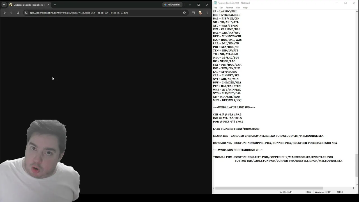Click the line 'BUF = CHI/DEN/MIA'
The image size is (359, 202).
[227, 83]
